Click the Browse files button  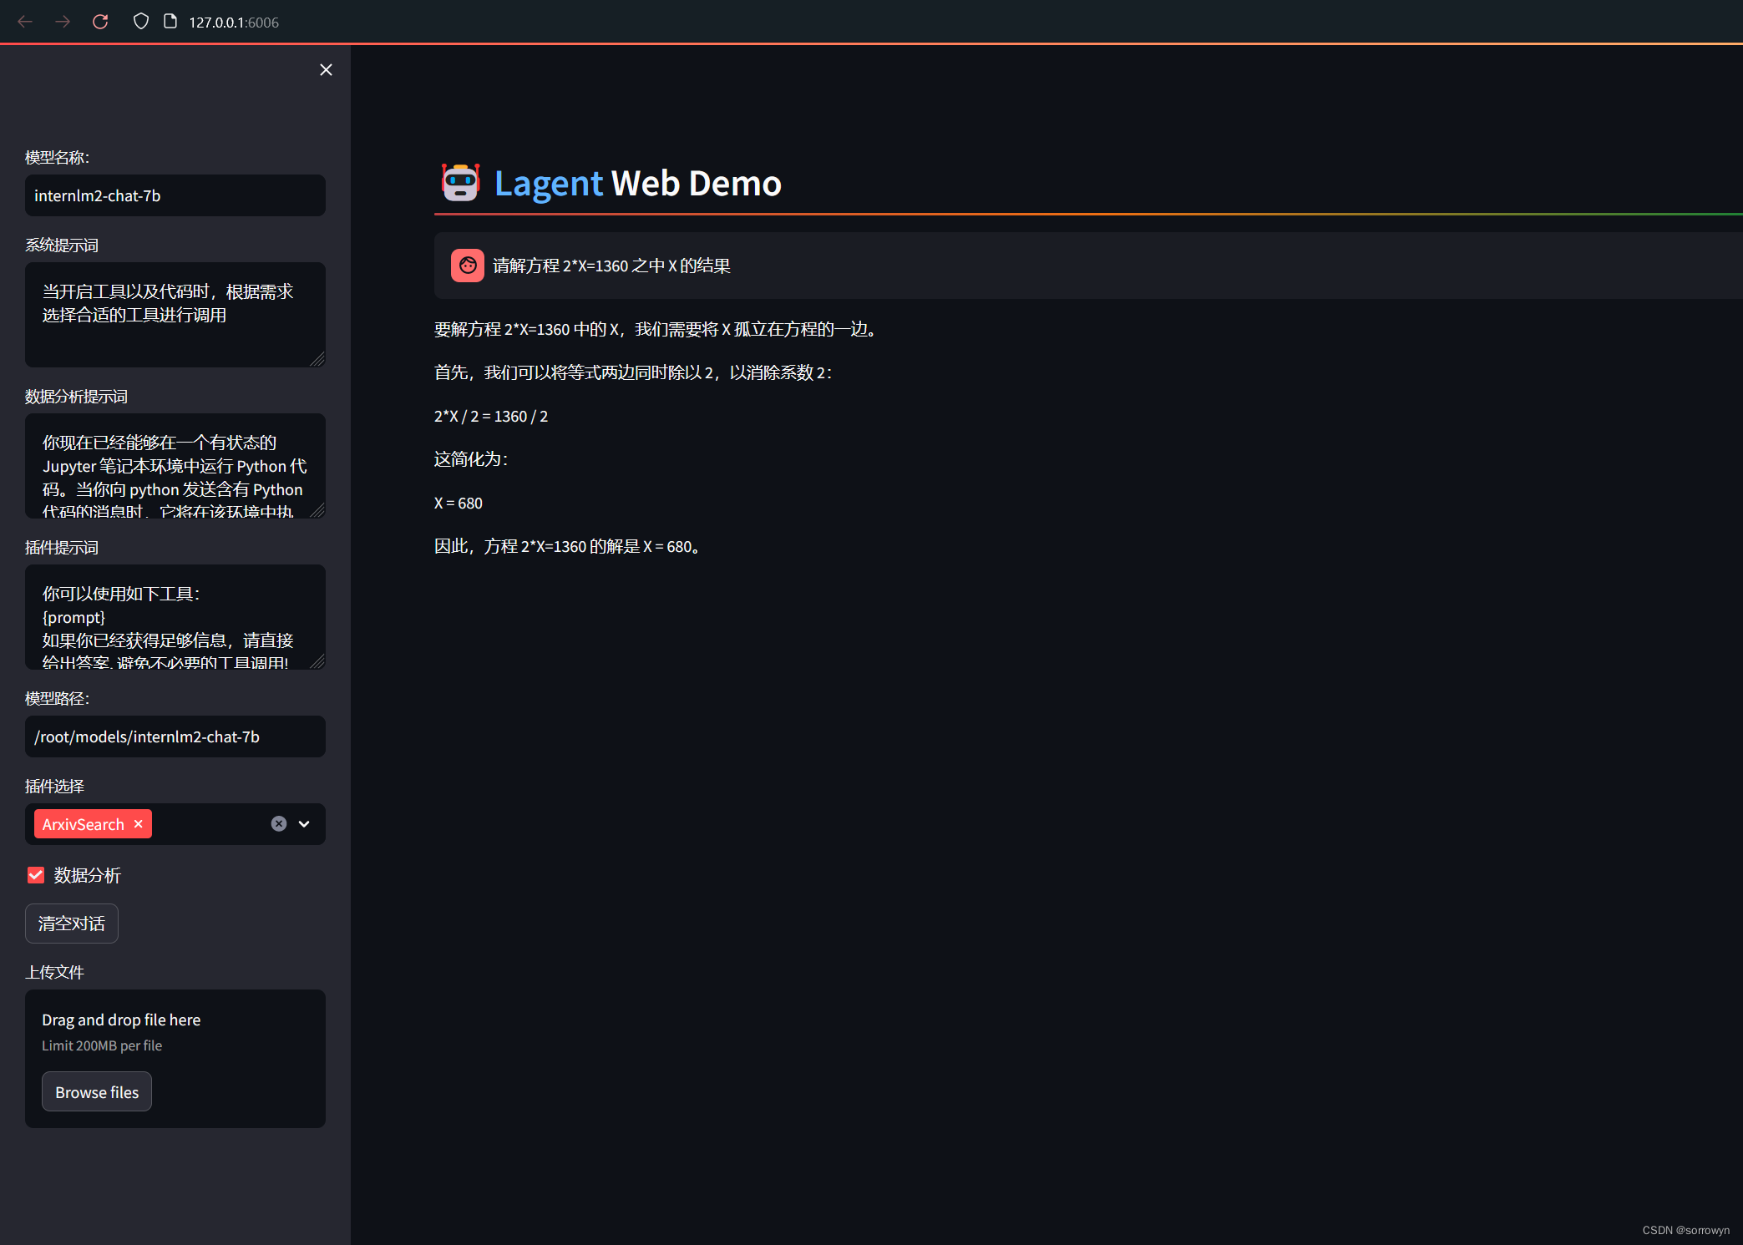(97, 1092)
